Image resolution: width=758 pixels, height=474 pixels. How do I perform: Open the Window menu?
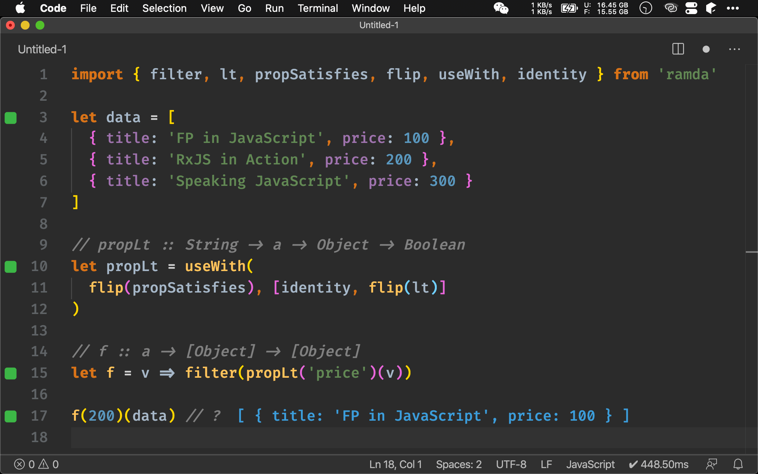click(370, 8)
